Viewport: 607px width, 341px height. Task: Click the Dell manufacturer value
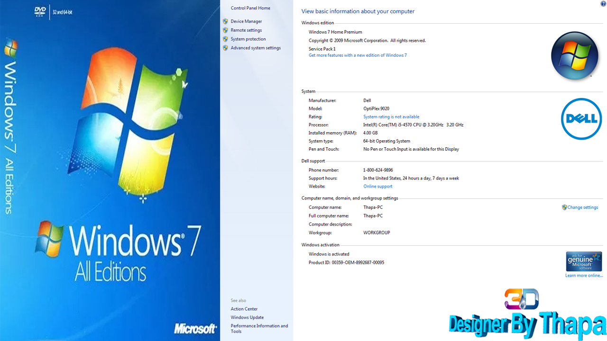[367, 101]
